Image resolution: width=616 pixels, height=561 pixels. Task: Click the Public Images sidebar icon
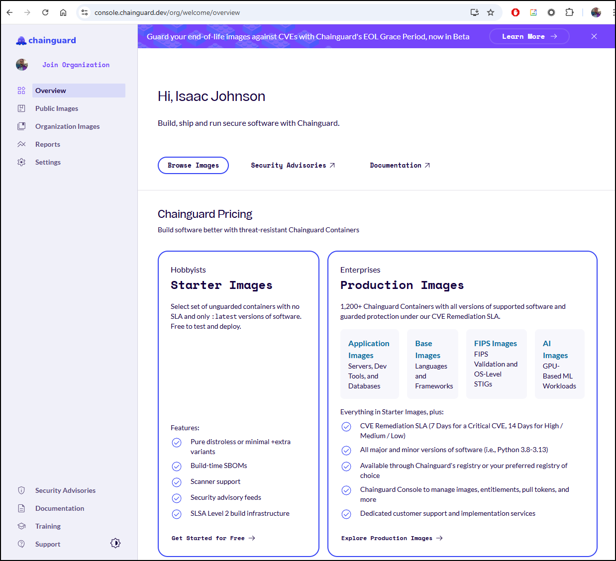(x=21, y=108)
